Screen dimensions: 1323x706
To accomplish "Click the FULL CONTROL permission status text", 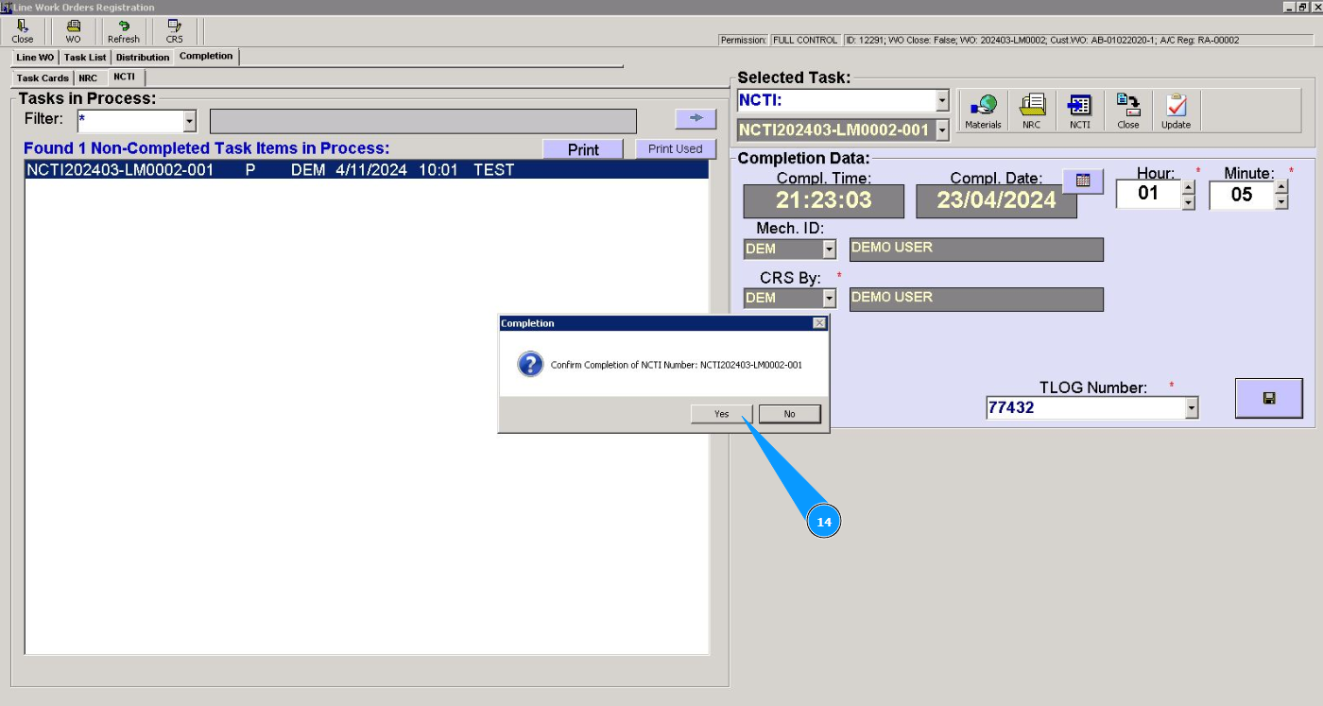I will pyautogui.click(x=805, y=40).
